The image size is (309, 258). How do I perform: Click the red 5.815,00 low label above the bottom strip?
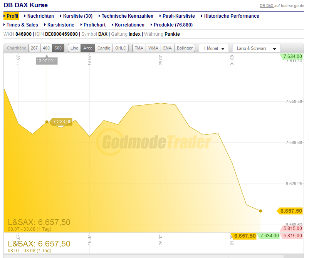pyautogui.click(x=292, y=228)
